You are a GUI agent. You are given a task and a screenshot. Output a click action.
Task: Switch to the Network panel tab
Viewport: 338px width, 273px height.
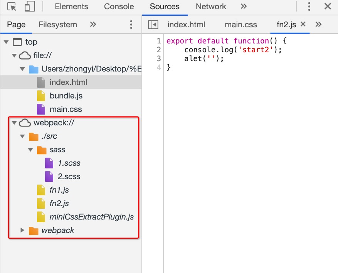tap(211, 7)
